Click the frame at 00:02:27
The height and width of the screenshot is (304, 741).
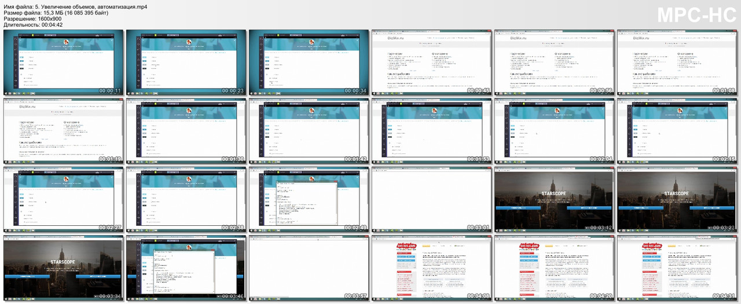click(x=64, y=199)
